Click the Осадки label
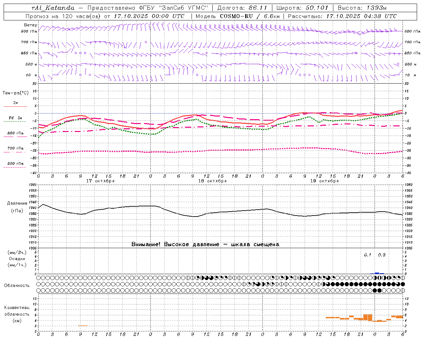Viewport: 422px width, 337px height. [x=17, y=259]
